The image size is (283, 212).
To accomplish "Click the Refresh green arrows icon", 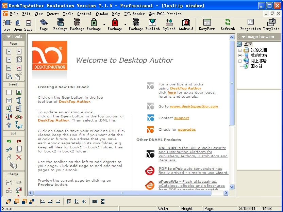I will coord(228,22).
